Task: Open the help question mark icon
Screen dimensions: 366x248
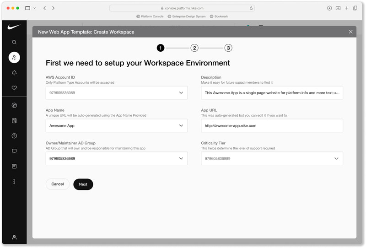Action: click(x=14, y=136)
